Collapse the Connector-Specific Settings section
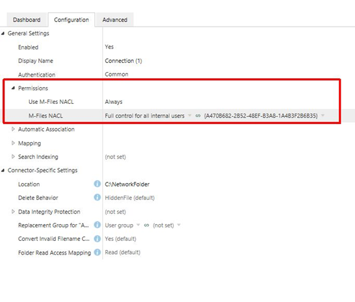Screen dimensions: 355x302 coord(3,170)
